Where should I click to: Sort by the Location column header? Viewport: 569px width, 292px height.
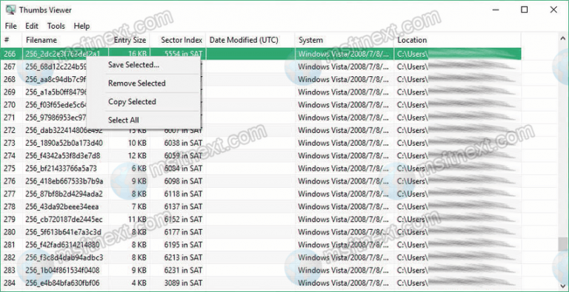[457, 40]
